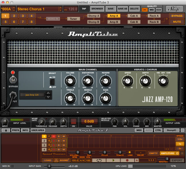Click the Volume knob on main channel
186x169 pixels.
pos(70,81)
